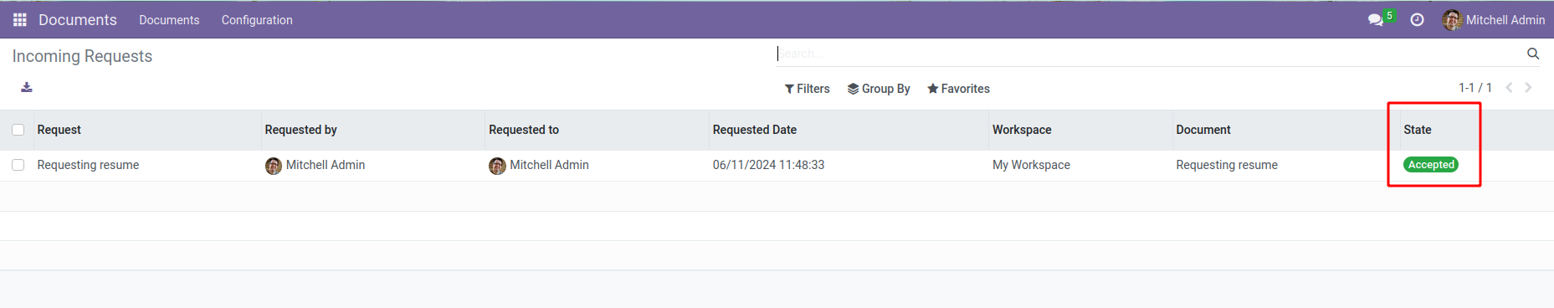Click Mitchell Admin avatar in Requested by
Image resolution: width=1554 pixels, height=308 pixels.
[x=274, y=166]
